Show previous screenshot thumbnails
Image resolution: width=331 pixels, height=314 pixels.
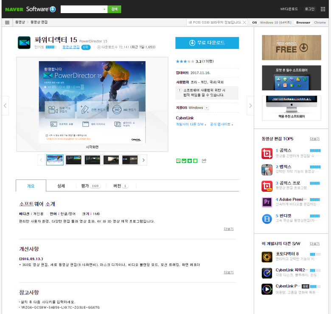coord(41,160)
